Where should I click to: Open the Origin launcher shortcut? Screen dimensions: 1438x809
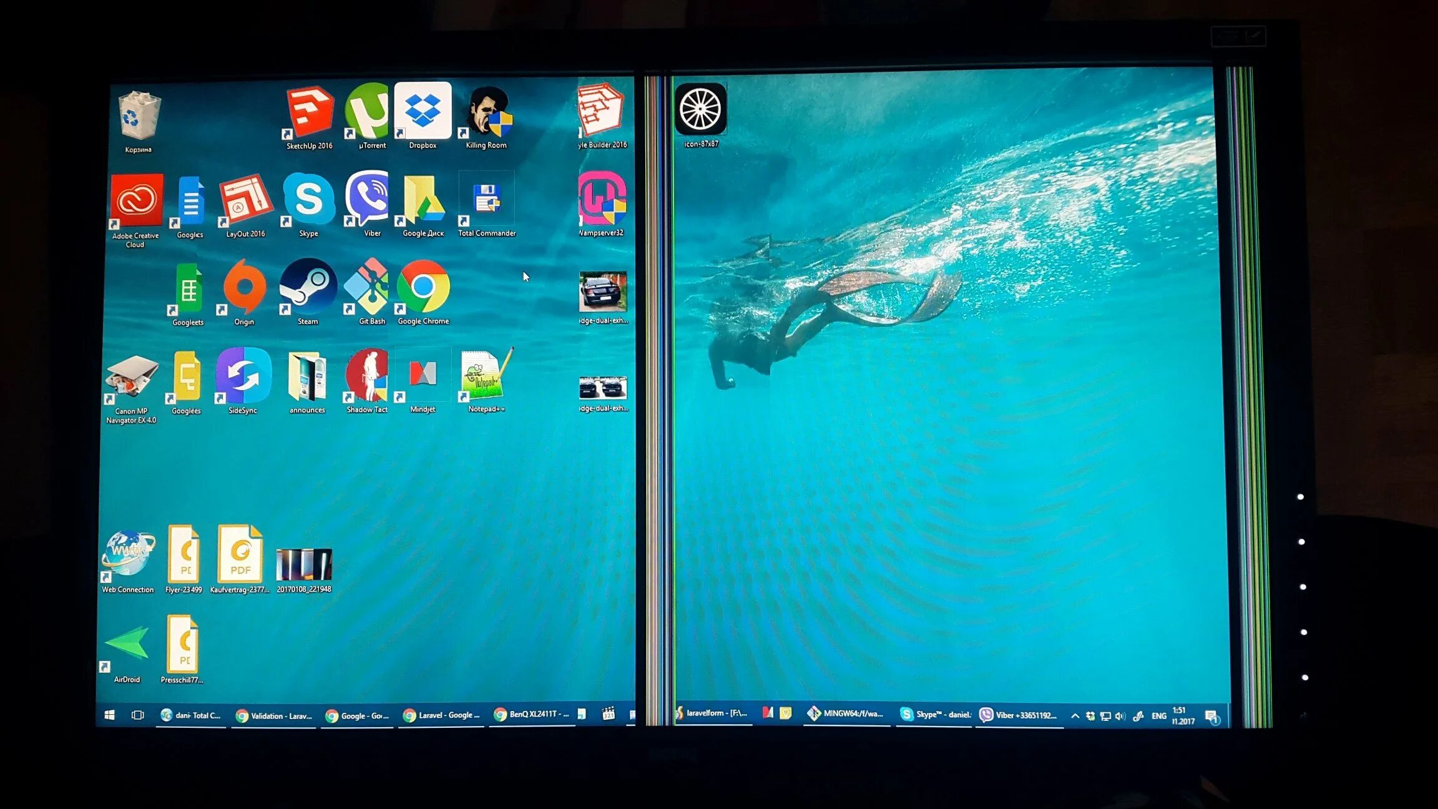click(x=245, y=287)
